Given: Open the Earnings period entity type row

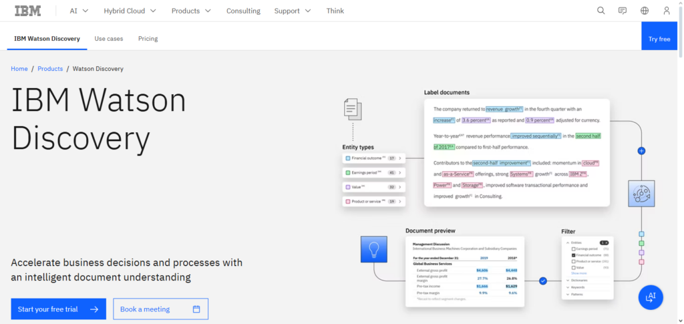Looking at the screenshot, I should [374, 172].
